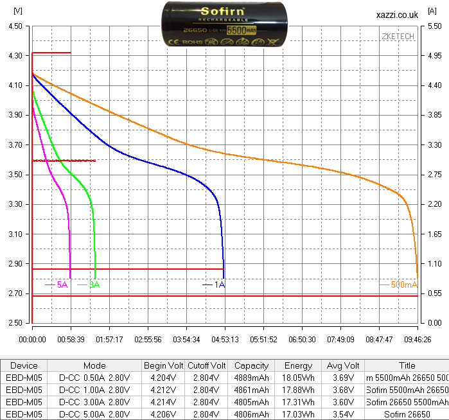This screenshot has height=420, width=449.
Task: Click the 17.31Wh energy cell
Action: pyautogui.click(x=298, y=402)
